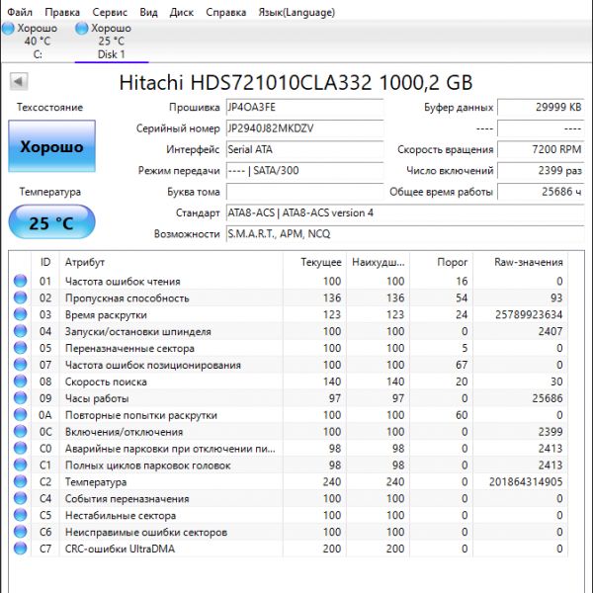Click the Наихудш... column header

(x=378, y=262)
